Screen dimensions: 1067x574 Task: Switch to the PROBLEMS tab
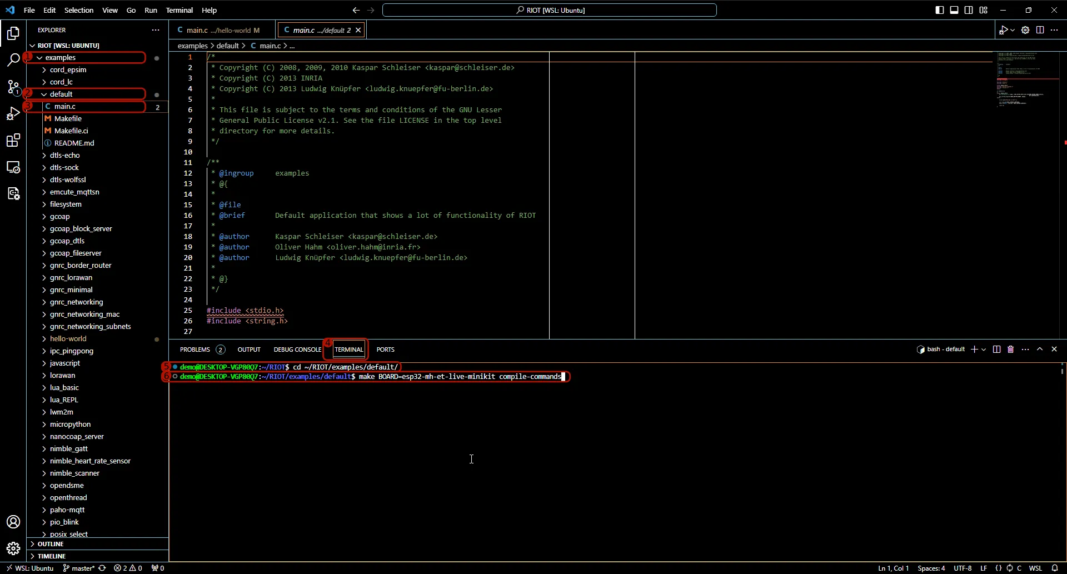click(196, 349)
